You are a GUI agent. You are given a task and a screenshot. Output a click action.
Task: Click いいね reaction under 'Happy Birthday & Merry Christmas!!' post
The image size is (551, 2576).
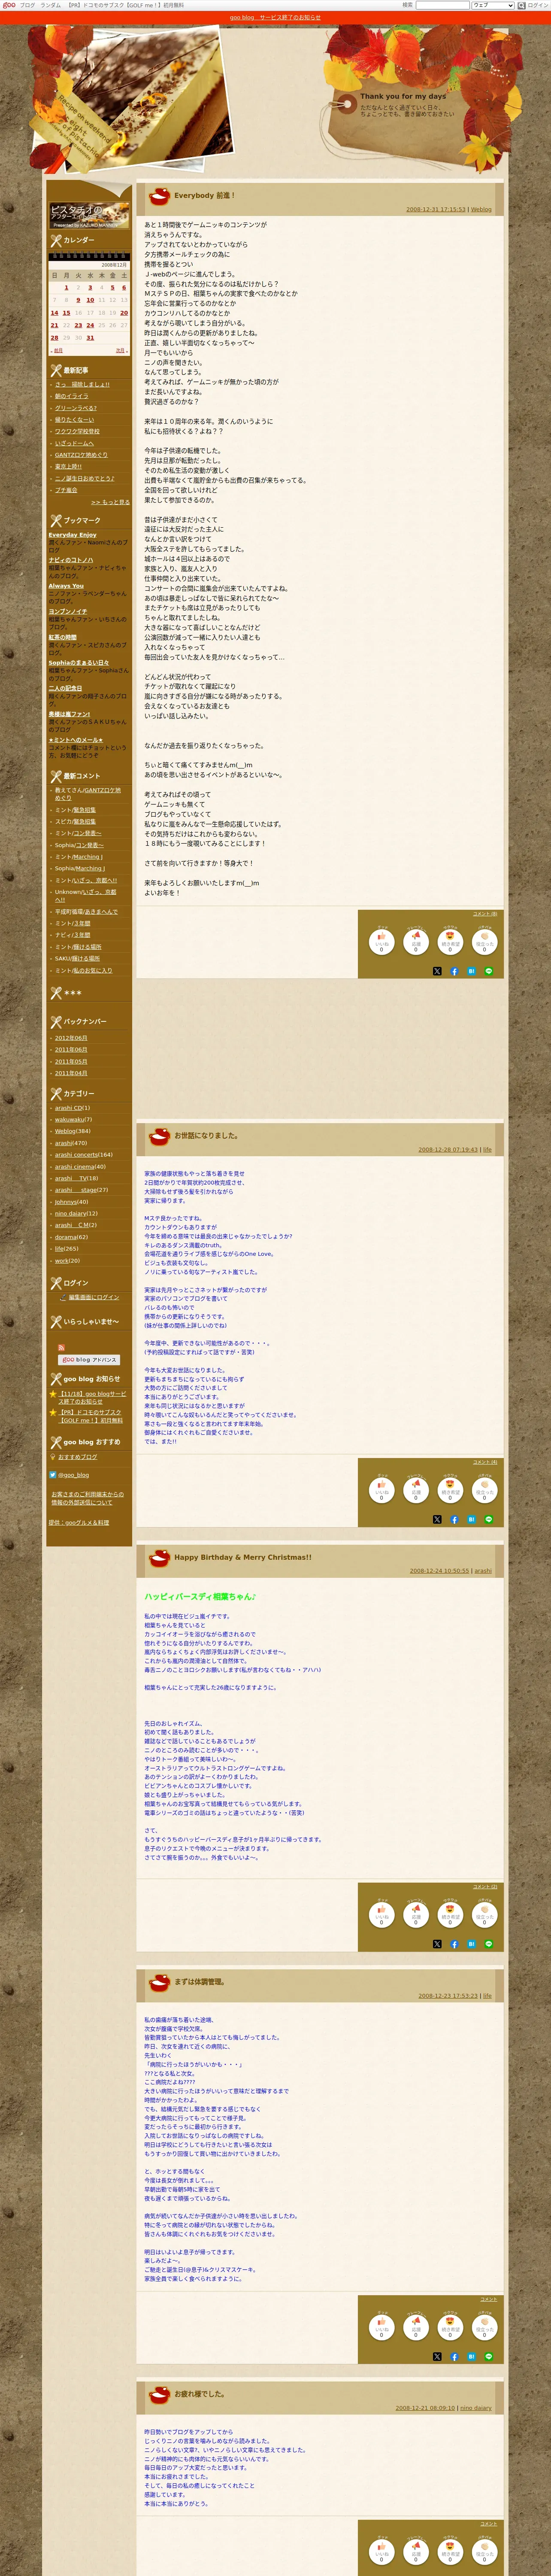pos(381,1914)
